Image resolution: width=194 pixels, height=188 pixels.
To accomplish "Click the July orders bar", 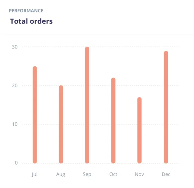I will [x=35, y=115].
